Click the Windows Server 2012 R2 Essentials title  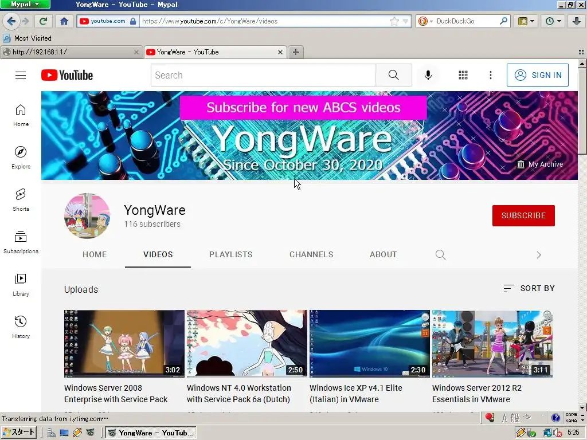coord(477,394)
